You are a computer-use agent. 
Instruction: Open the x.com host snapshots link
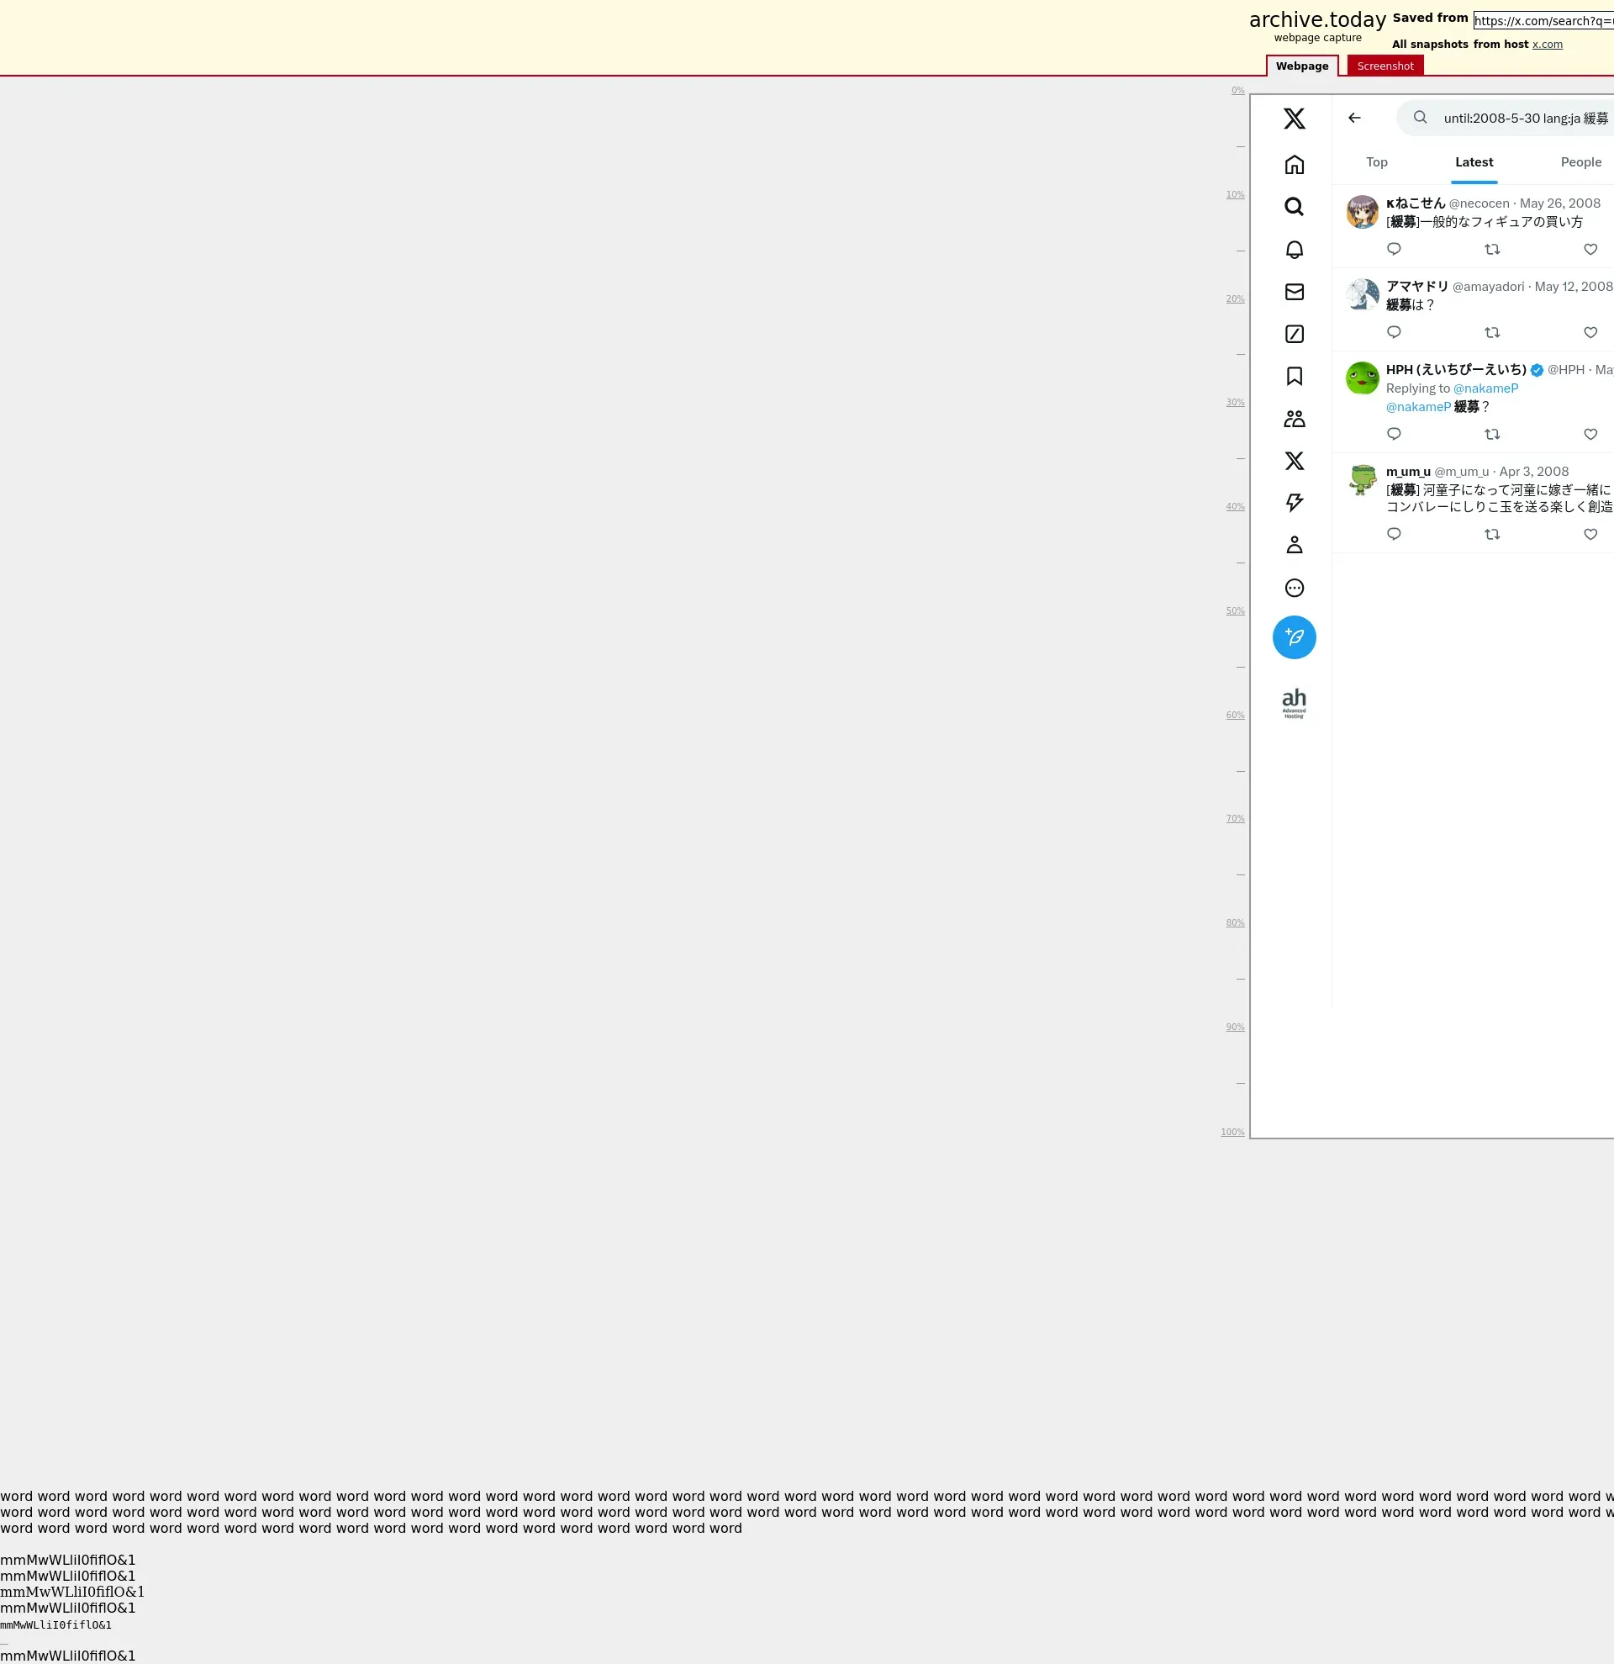pos(1546,45)
